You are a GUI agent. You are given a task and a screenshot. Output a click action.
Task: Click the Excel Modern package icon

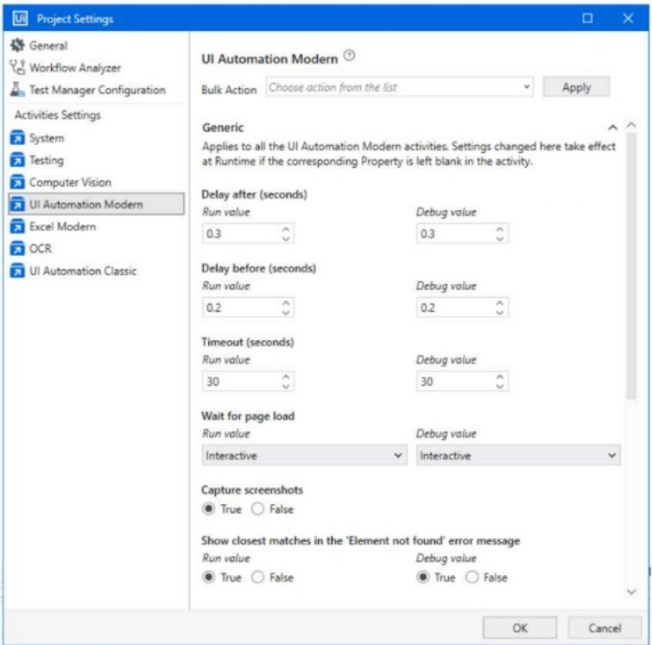tap(17, 226)
